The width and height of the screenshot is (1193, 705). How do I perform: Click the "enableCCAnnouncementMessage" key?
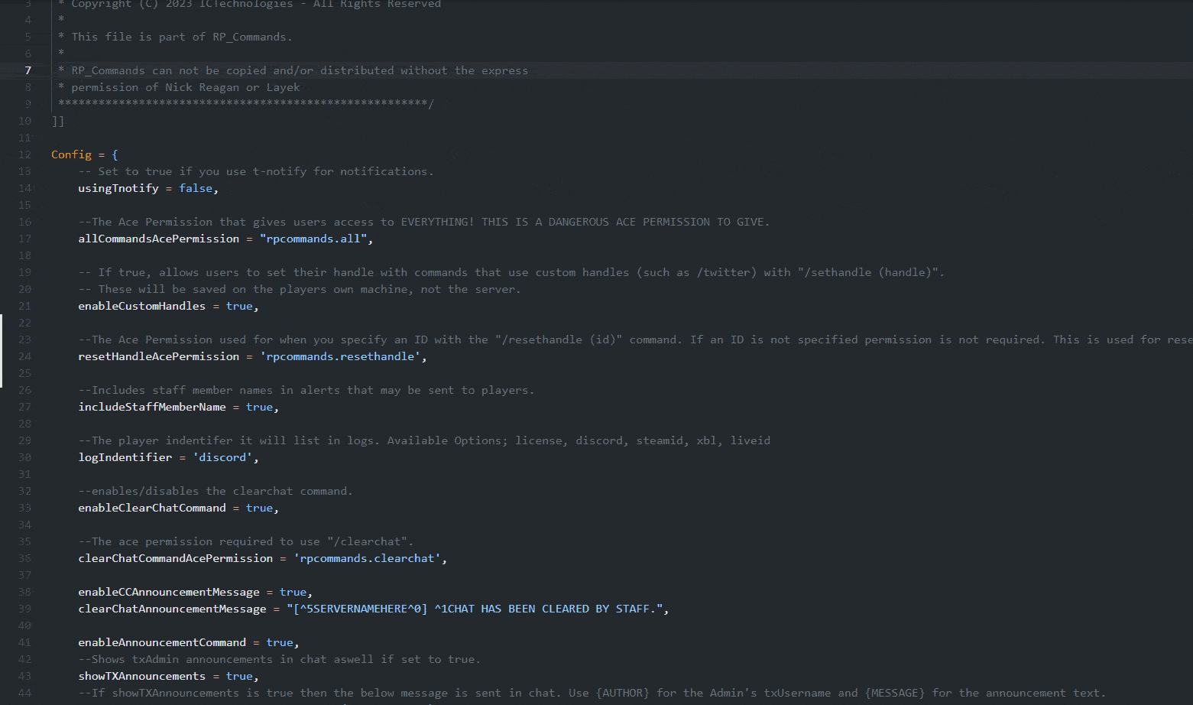[169, 592]
